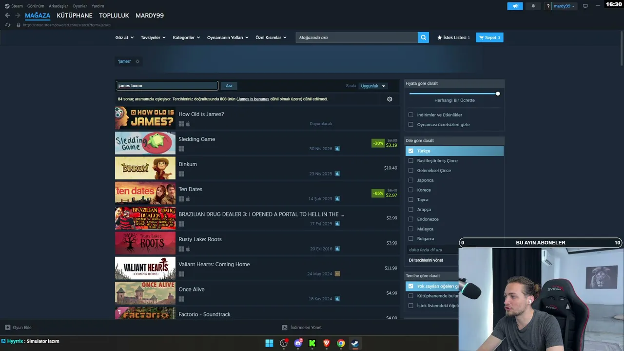Follow the James is bananas link

253,99
